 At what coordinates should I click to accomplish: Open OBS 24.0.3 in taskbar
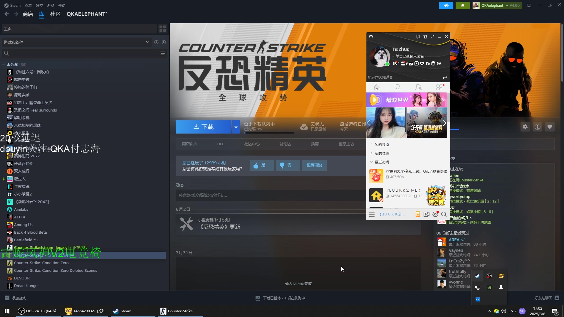point(38,311)
